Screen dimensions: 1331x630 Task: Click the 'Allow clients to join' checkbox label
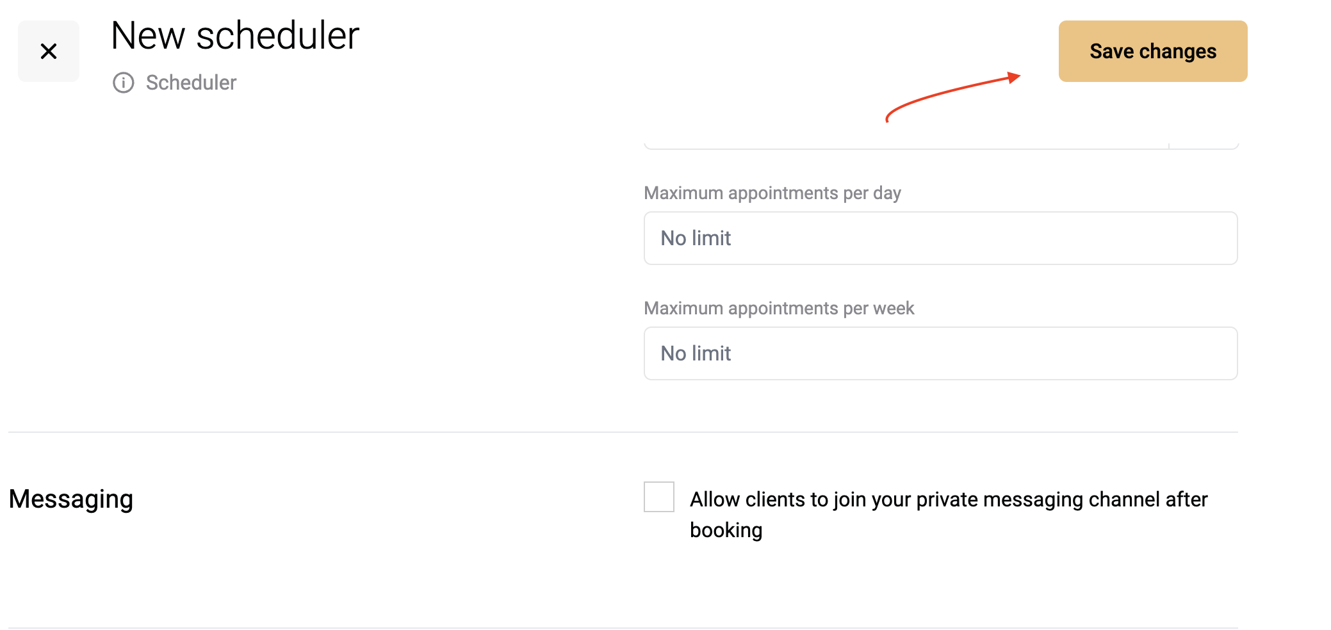pos(949,515)
